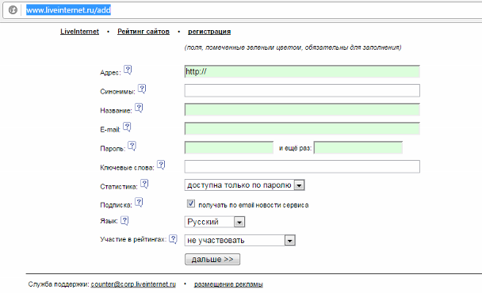Viewport: 482px width, 293px height.
Task: Open the регистрация navigation link
Action: (x=209, y=32)
